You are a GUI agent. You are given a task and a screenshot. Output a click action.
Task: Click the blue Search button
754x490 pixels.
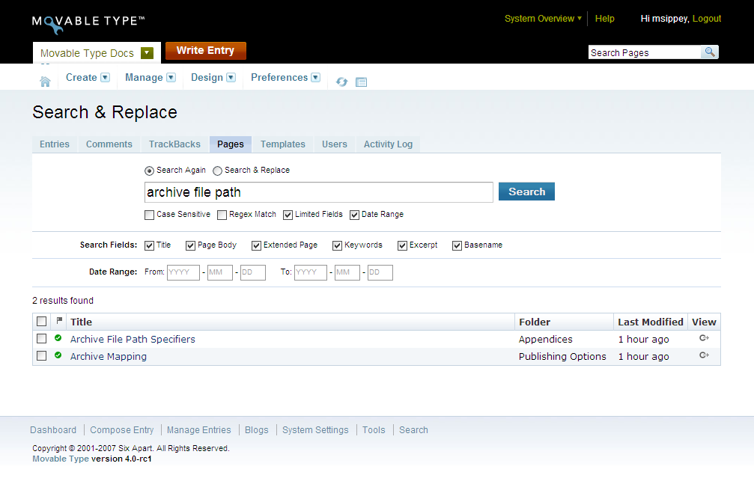click(526, 192)
